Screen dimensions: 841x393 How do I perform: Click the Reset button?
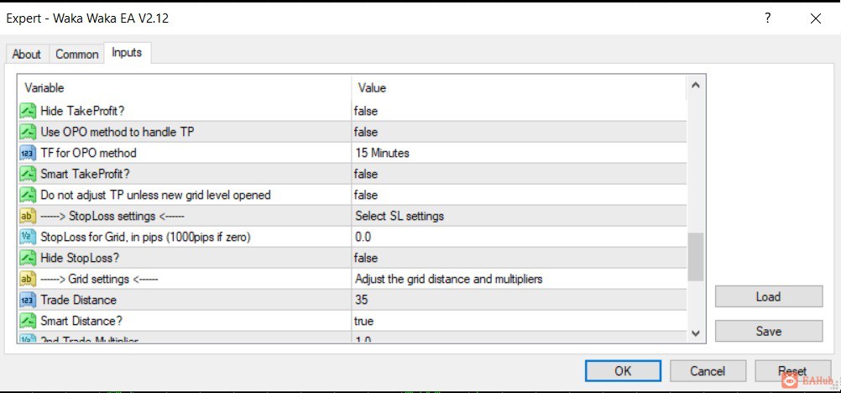tap(792, 371)
